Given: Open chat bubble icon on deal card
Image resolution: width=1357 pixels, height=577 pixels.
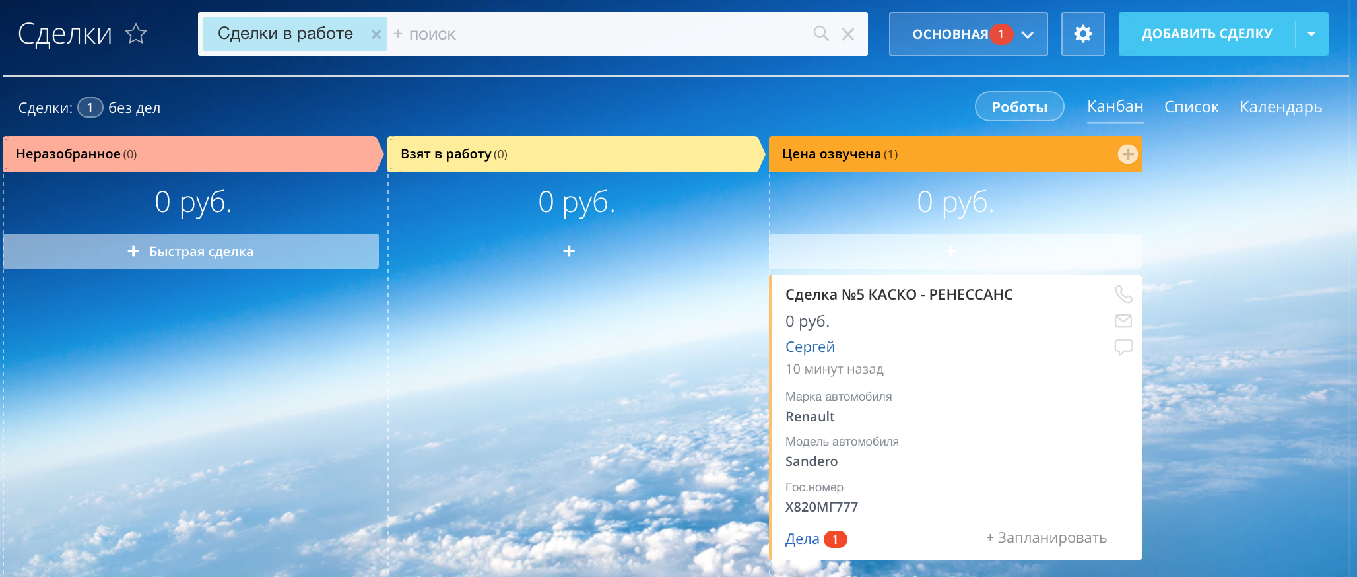Looking at the screenshot, I should (x=1123, y=347).
